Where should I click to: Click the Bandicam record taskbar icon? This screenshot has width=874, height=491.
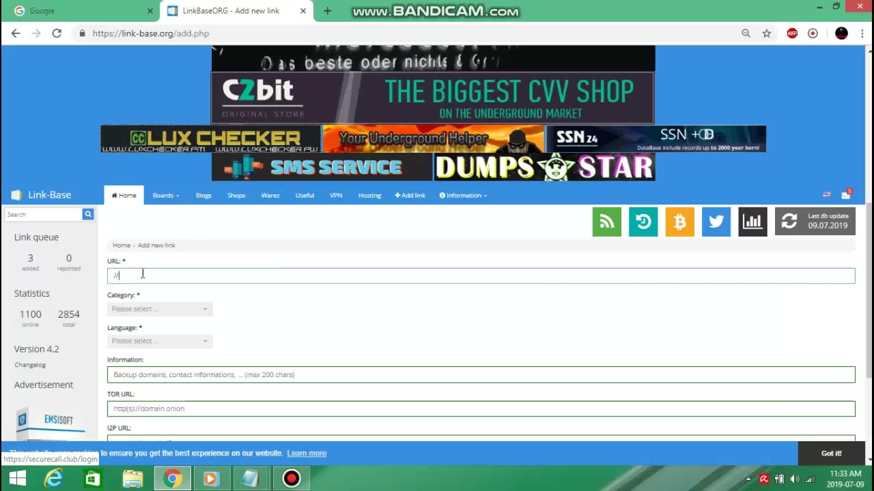click(x=292, y=478)
